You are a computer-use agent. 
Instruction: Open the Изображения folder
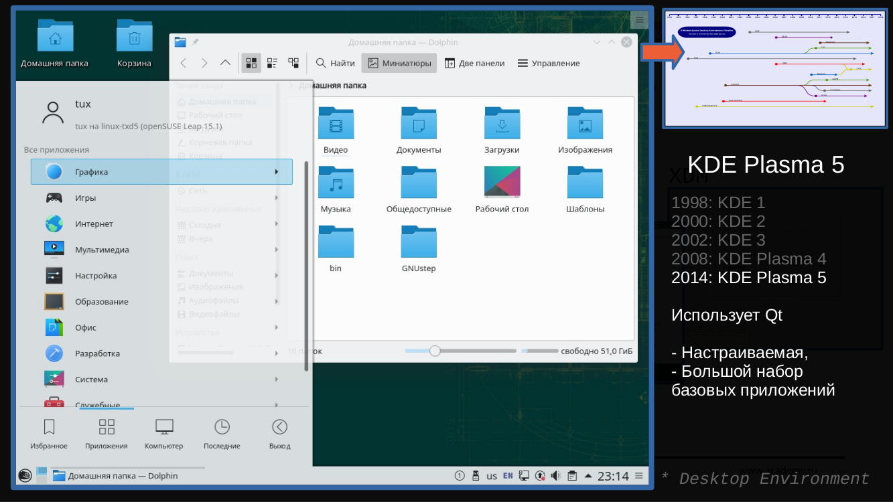[x=585, y=130]
